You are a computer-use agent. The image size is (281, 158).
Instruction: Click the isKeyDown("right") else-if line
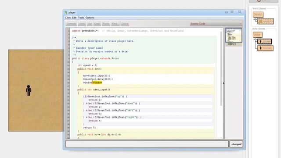[112, 117]
